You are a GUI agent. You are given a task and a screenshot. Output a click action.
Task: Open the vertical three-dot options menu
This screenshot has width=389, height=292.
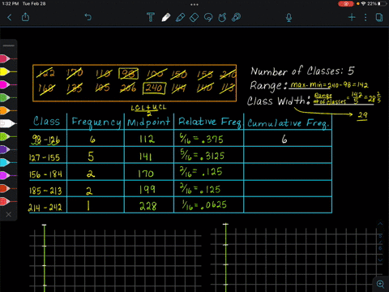point(365,18)
